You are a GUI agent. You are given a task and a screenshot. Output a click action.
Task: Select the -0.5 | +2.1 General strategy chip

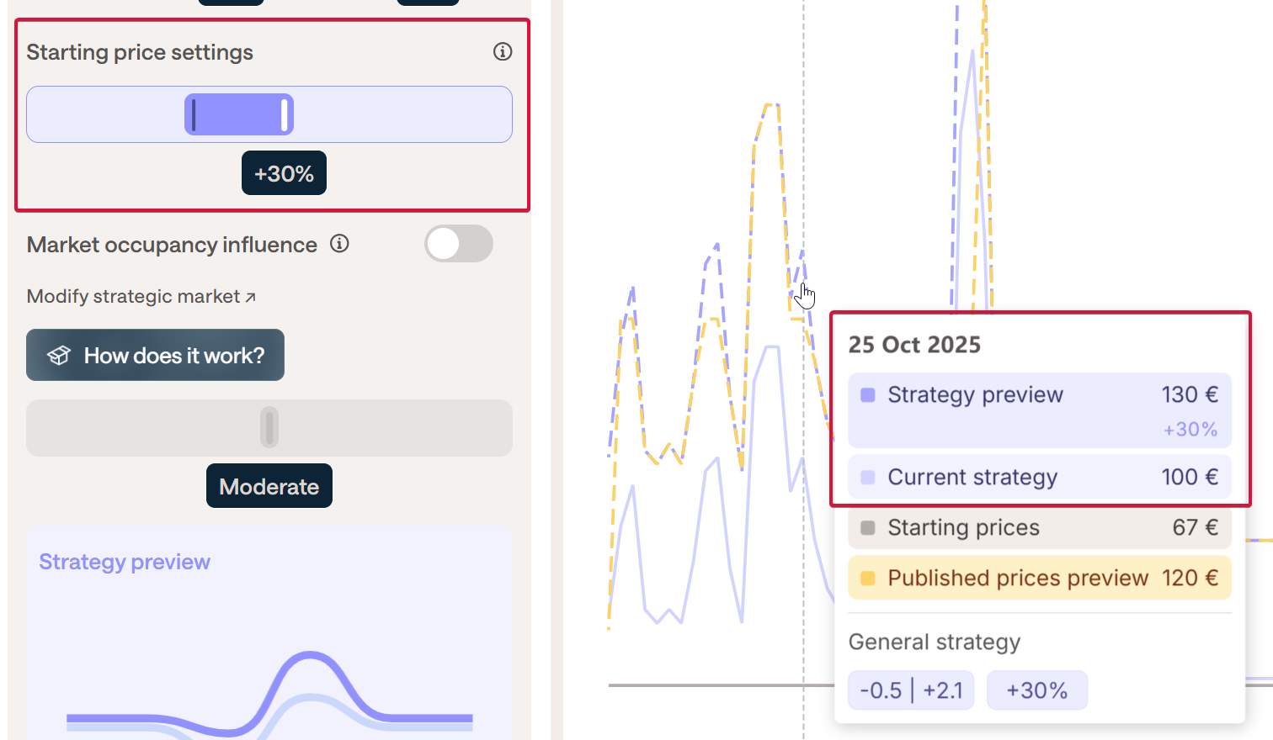(x=911, y=690)
